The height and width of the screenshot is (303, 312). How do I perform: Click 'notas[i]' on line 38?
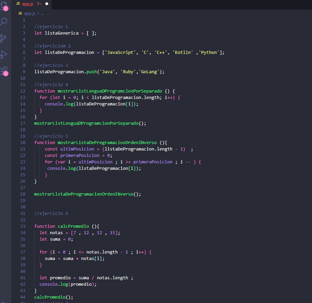[x=91, y=258]
